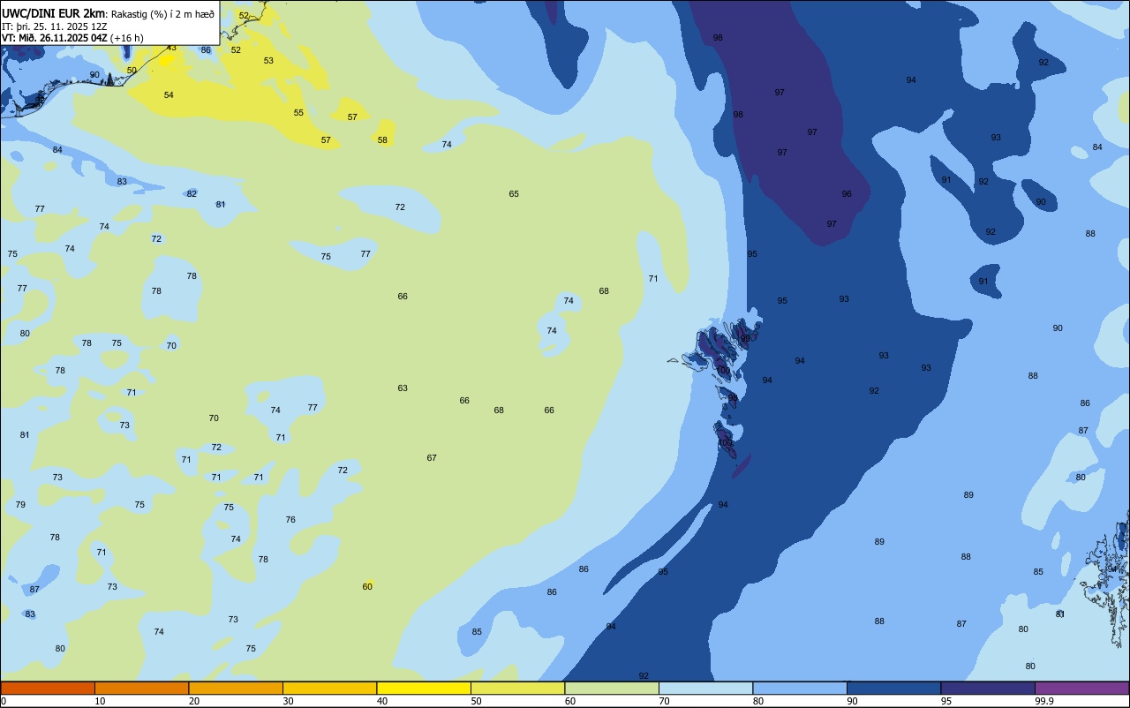
Task: Click the light blue 70–80 legend swatch
Action: point(705,688)
